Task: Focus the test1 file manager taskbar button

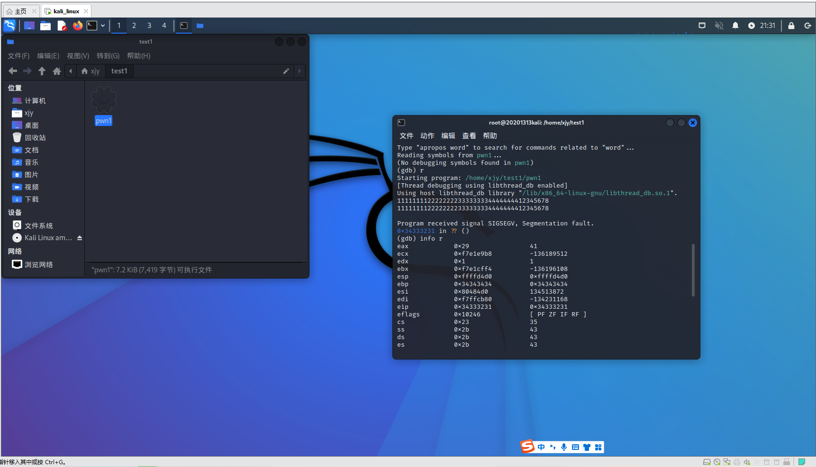Action: tap(200, 26)
